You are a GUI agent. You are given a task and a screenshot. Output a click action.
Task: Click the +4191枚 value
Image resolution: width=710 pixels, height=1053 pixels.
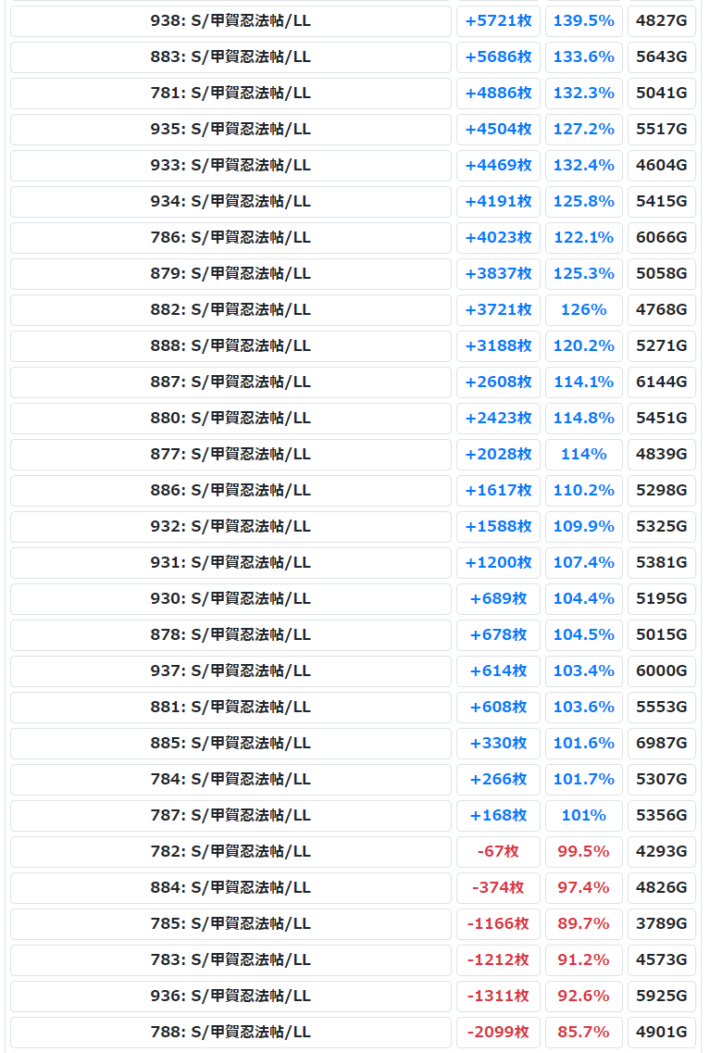point(499,202)
